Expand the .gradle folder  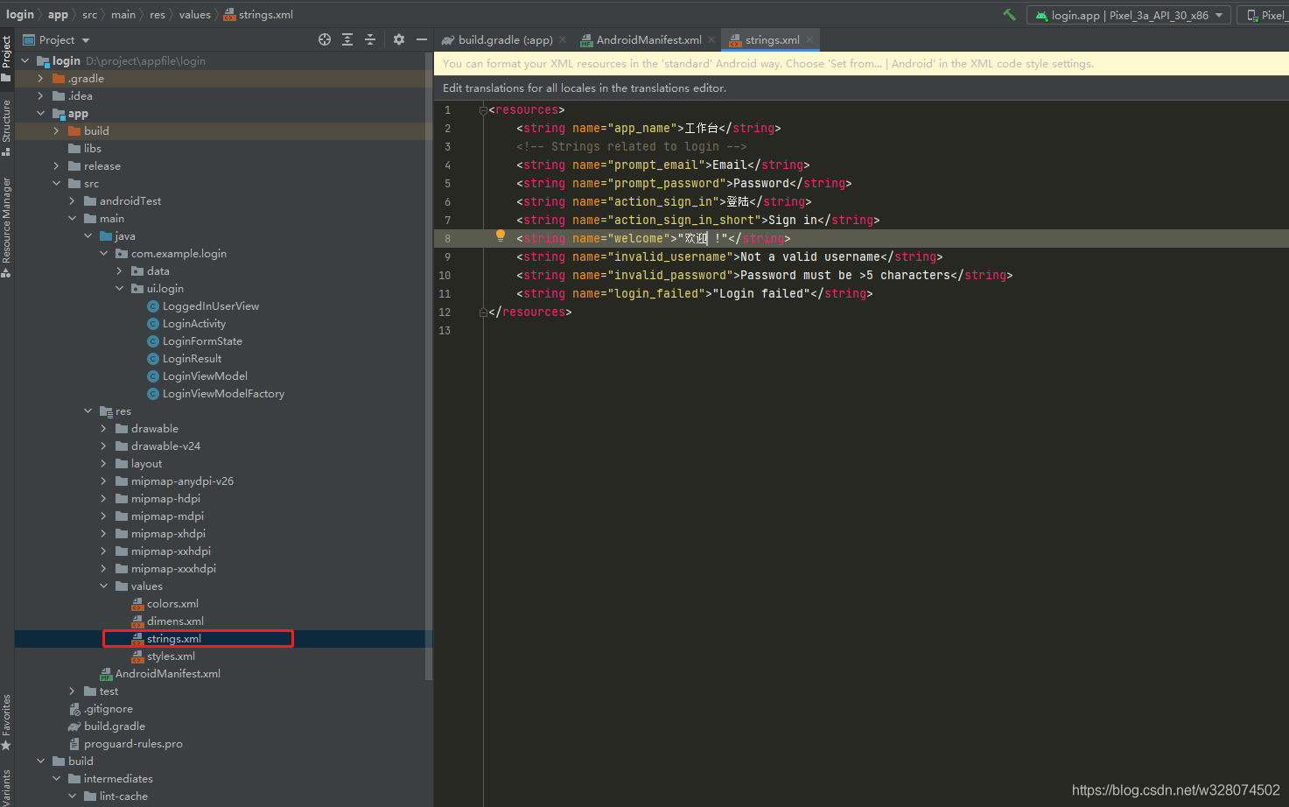click(x=40, y=79)
